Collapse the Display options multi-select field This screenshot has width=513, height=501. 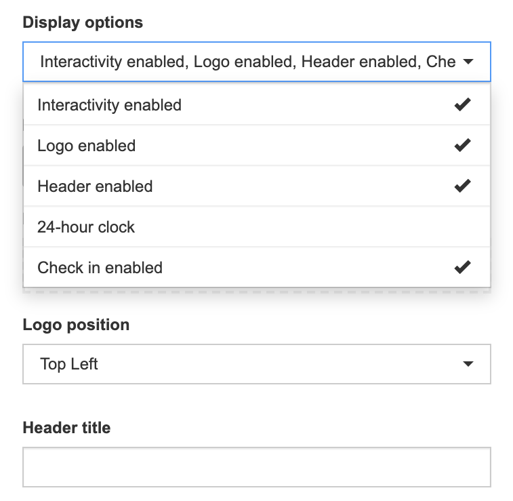[257, 62]
